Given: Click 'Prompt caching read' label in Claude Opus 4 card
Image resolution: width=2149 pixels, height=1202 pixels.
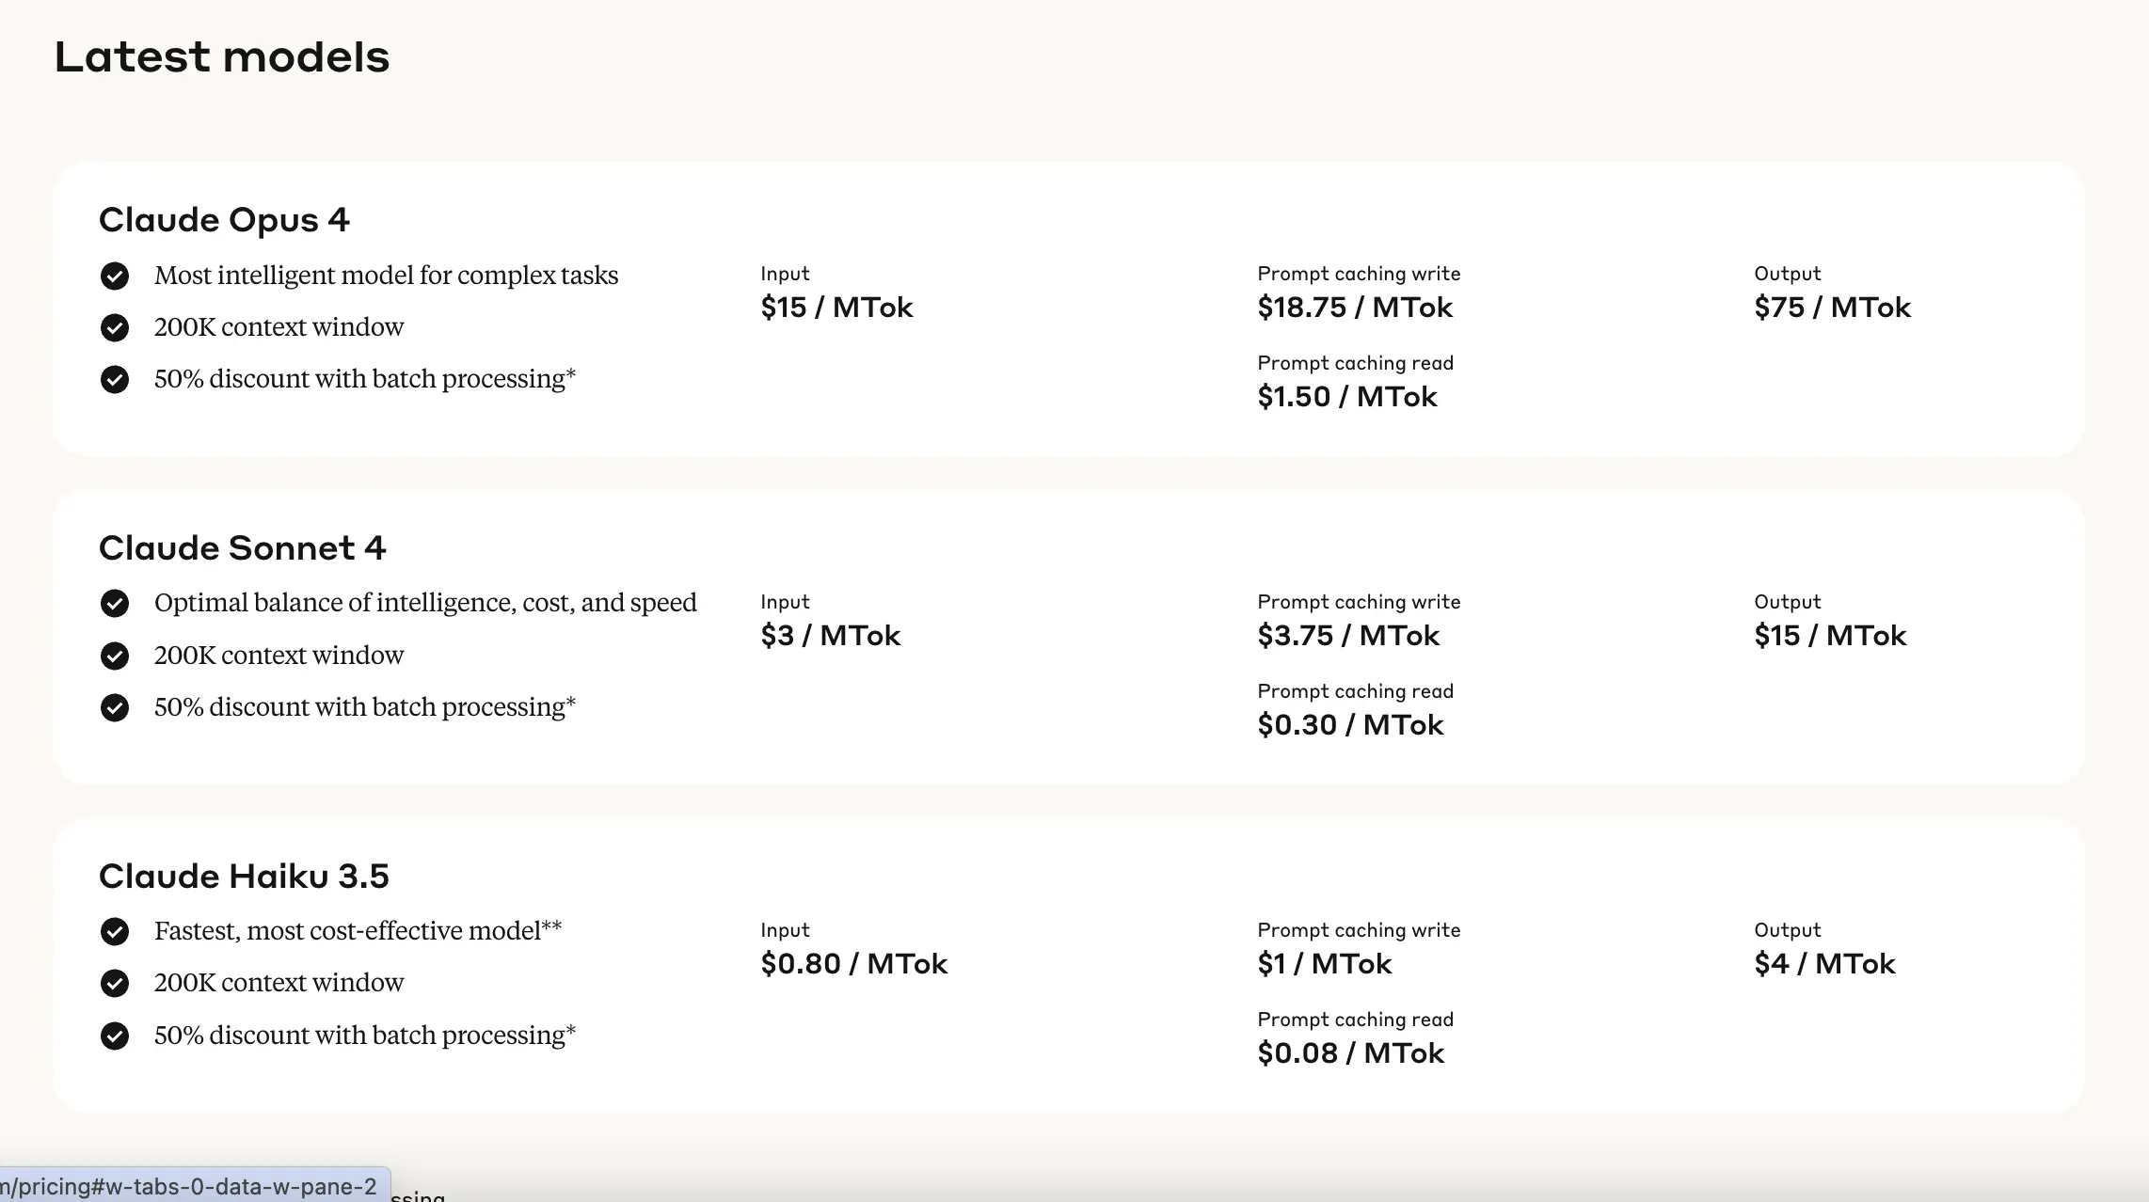Looking at the screenshot, I should [x=1355, y=363].
